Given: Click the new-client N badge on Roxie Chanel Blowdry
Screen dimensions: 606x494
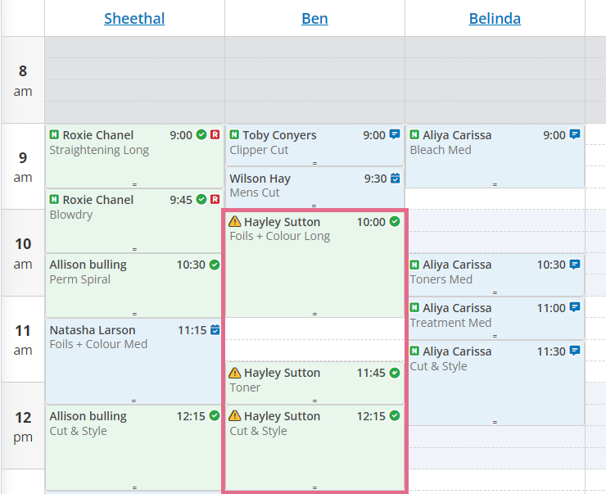Looking at the screenshot, I should coord(54,199).
